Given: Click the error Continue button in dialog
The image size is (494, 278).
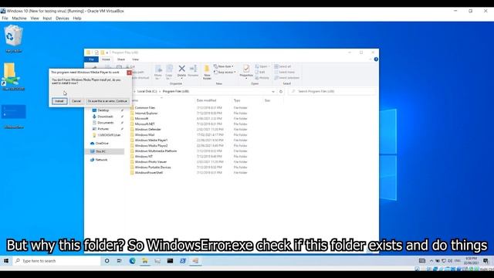Looking at the screenshot, I should tap(107, 101).
